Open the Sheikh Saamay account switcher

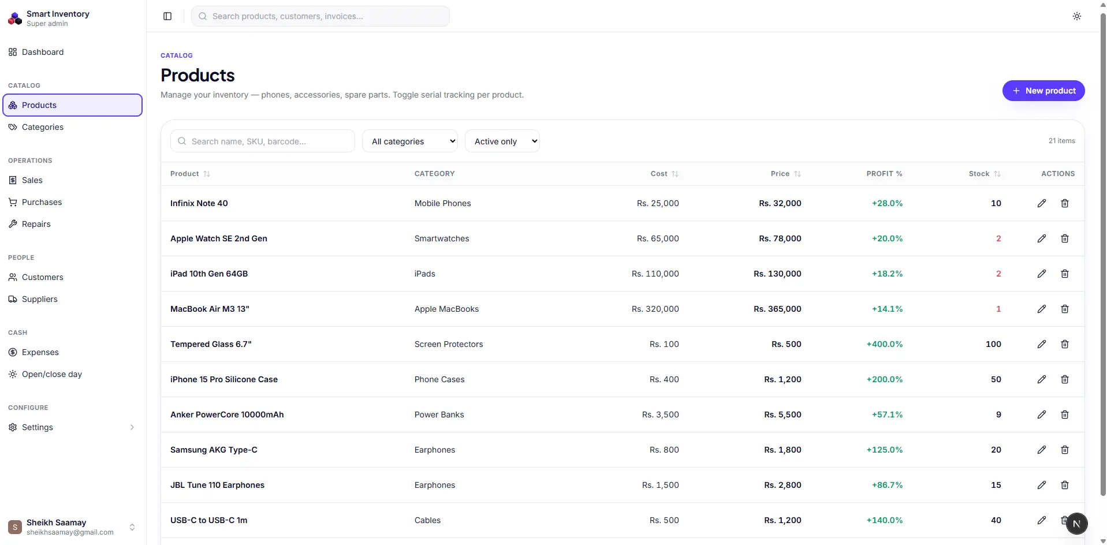pyautogui.click(x=73, y=527)
